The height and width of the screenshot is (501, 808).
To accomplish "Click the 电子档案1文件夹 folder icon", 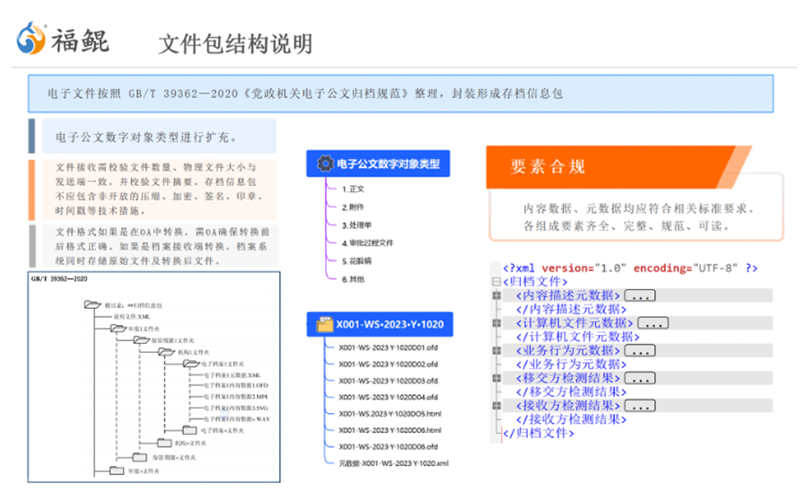I will coord(190,364).
